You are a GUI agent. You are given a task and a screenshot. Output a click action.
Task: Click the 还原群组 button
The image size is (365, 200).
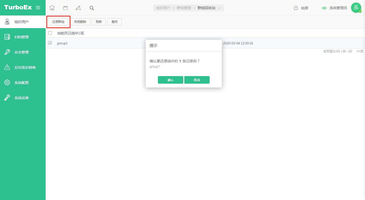58,22
